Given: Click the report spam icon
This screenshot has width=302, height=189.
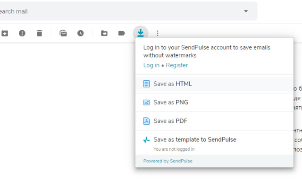Looking at the screenshot, I should click(22, 33).
